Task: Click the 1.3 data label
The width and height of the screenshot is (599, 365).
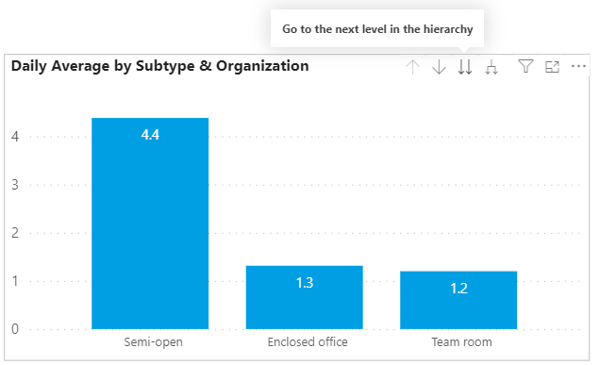Action: pos(305,283)
